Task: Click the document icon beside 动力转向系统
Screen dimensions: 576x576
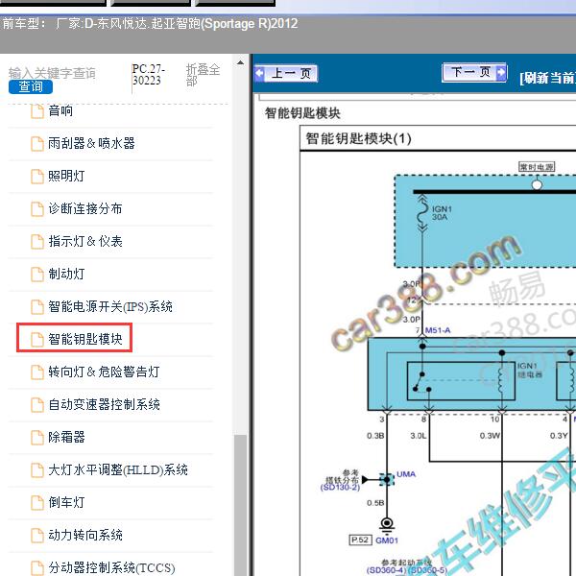Action: pos(37,536)
